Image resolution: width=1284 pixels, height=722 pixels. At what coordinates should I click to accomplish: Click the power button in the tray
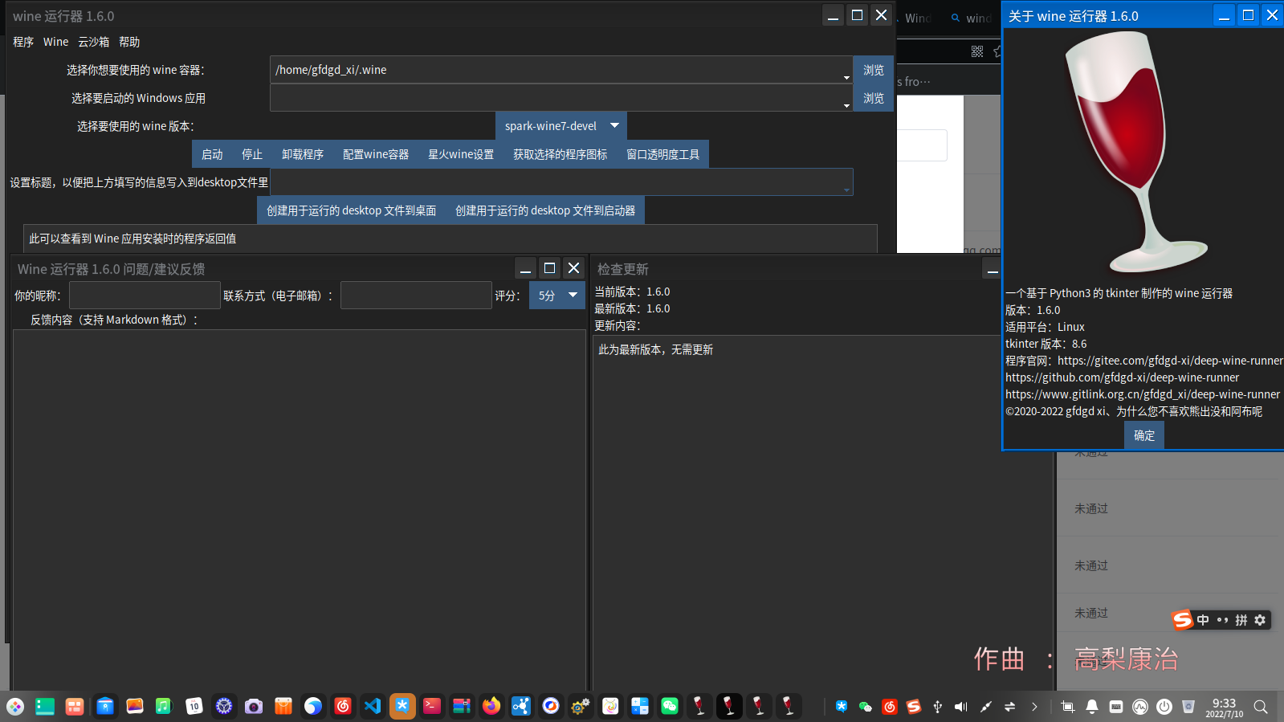[1164, 707]
